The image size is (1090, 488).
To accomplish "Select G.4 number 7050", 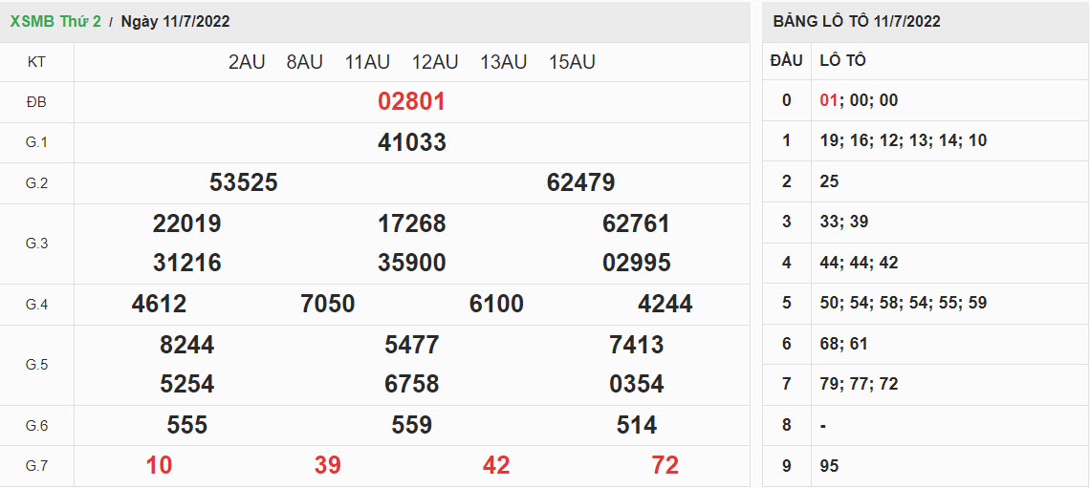I will [x=327, y=304].
